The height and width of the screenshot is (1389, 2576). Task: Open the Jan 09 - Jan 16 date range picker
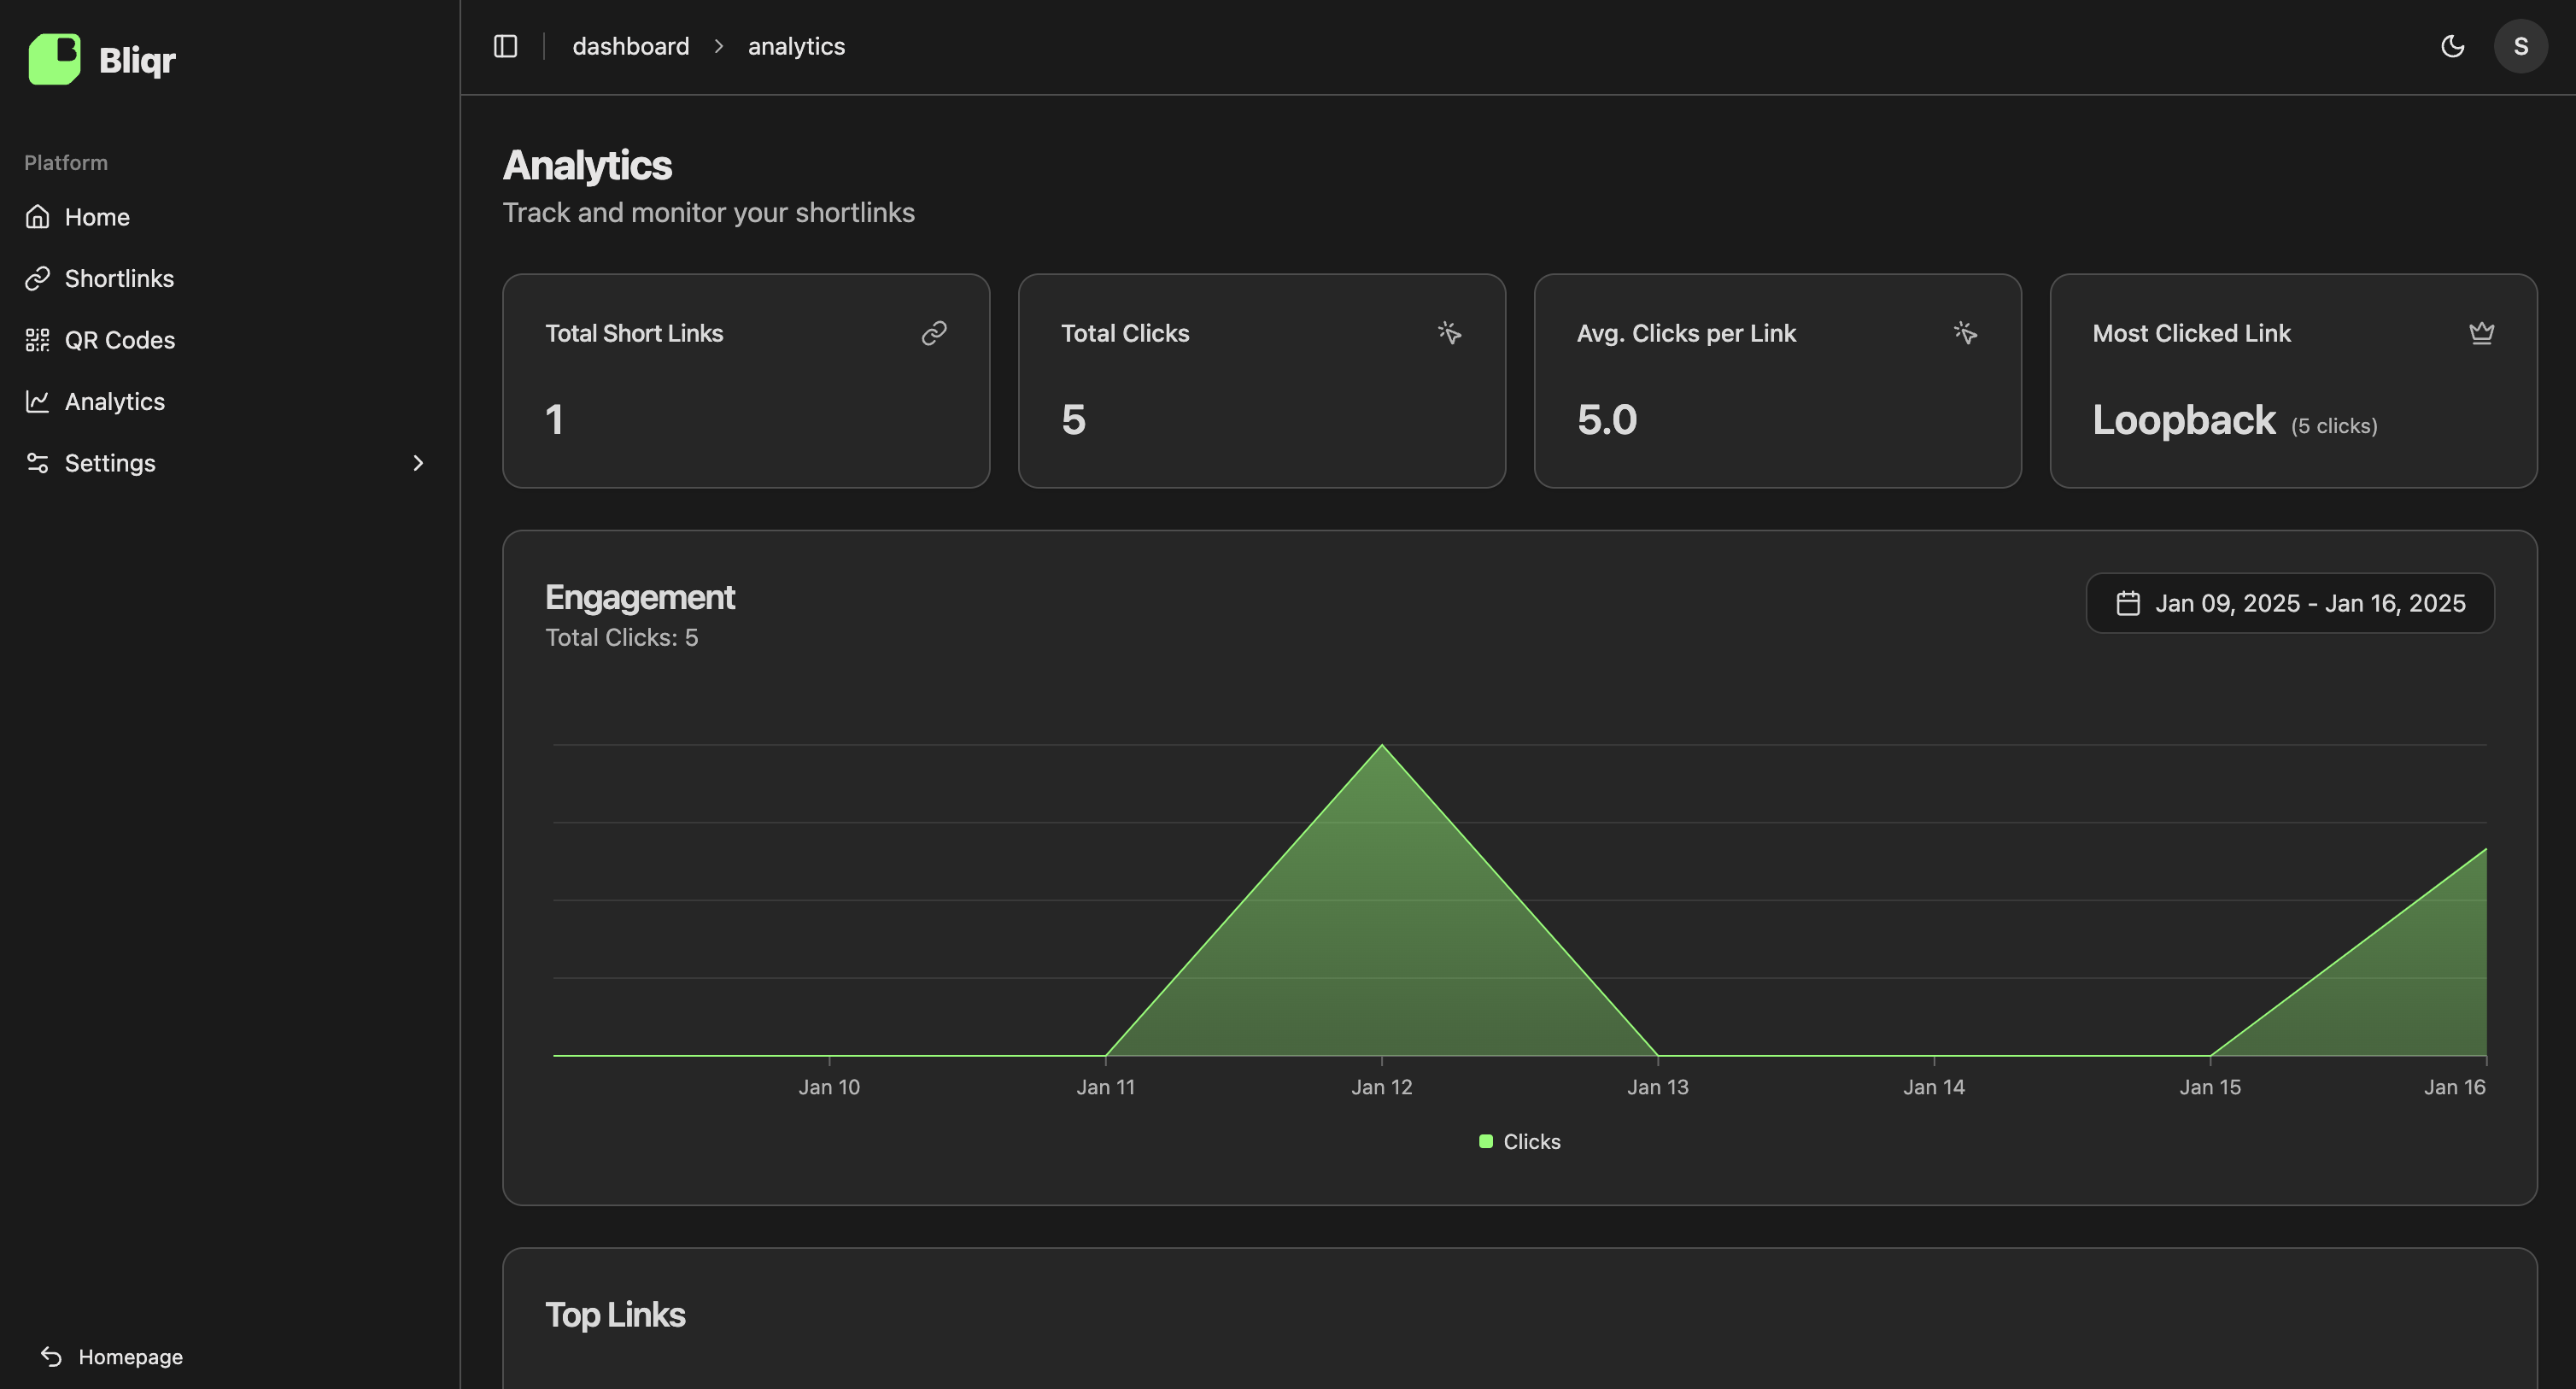[x=2290, y=603]
